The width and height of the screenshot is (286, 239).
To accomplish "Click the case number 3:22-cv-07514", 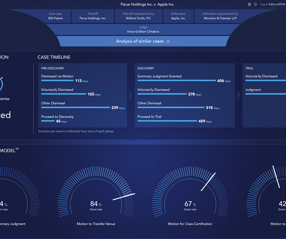I will click(276, 4).
